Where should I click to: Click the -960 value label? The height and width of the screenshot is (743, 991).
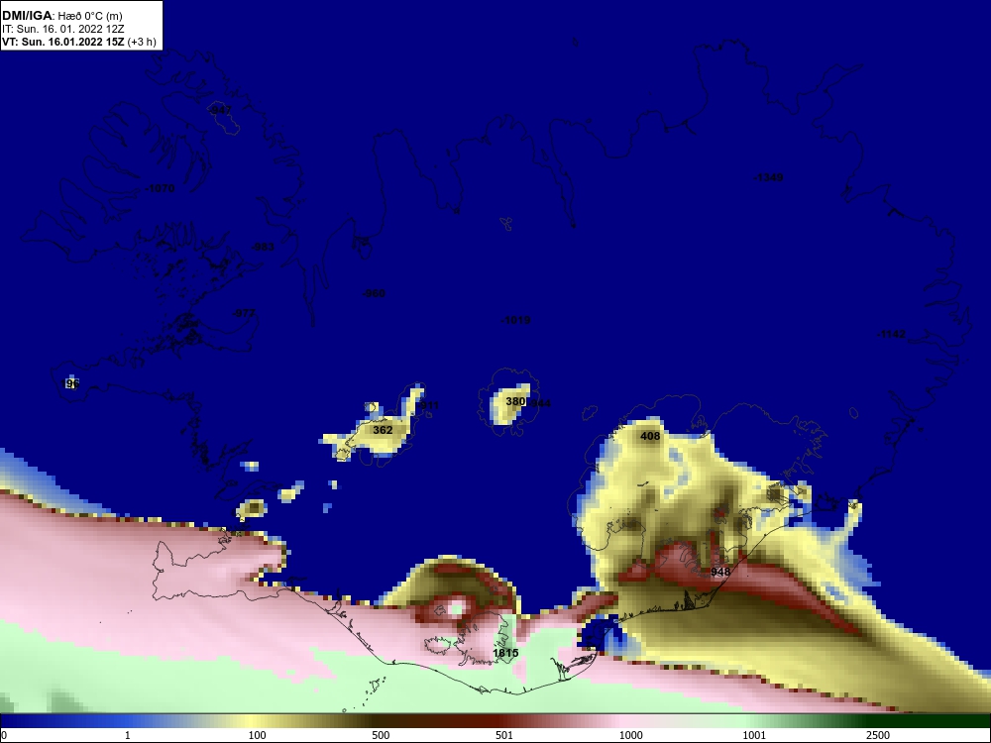click(x=373, y=293)
